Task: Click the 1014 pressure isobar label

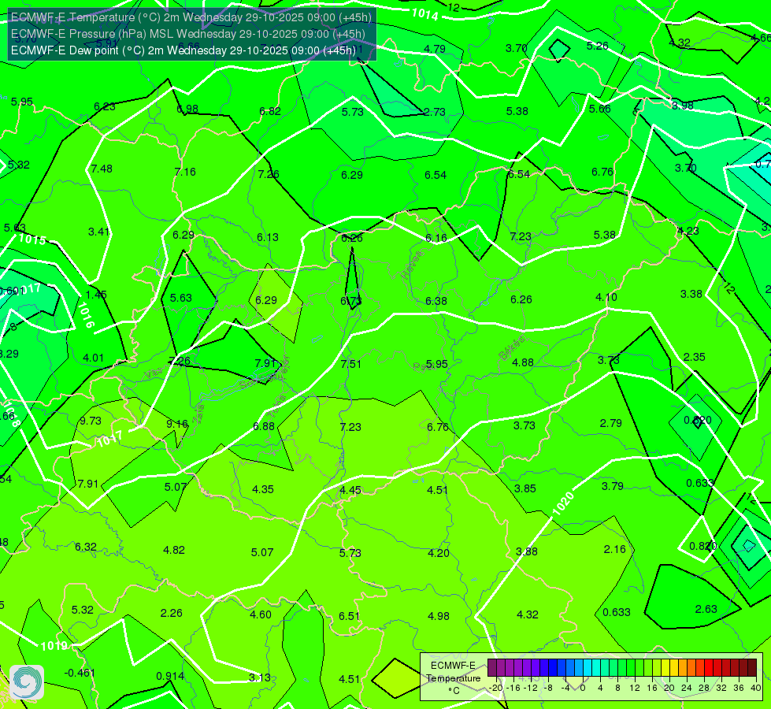Action: (x=424, y=13)
